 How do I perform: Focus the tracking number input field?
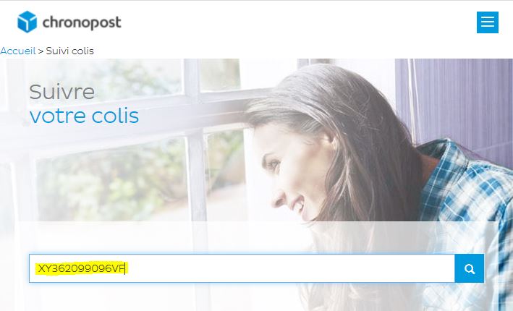(x=242, y=268)
